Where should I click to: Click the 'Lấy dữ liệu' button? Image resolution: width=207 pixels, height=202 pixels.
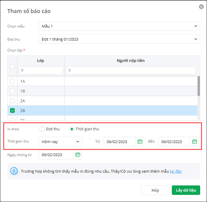(x=186, y=190)
